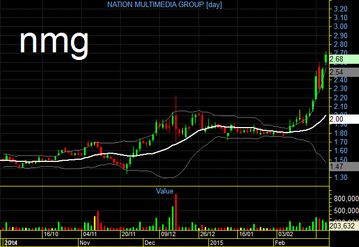This screenshot has height=247, width=359.
Task: Select the 2.40 price axis label
Action: [340, 80]
